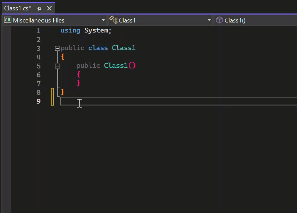This screenshot has height=213, width=297.
Task: Click the C# icon beside Miscellaneous Files
Action: pos(8,20)
